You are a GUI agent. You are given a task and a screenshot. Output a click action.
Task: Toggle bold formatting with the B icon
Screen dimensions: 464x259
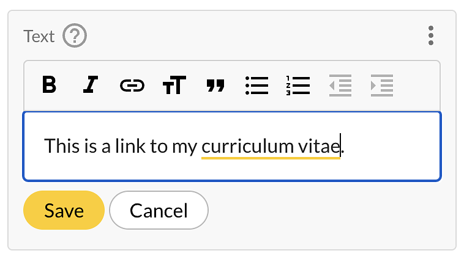(49, 85)
